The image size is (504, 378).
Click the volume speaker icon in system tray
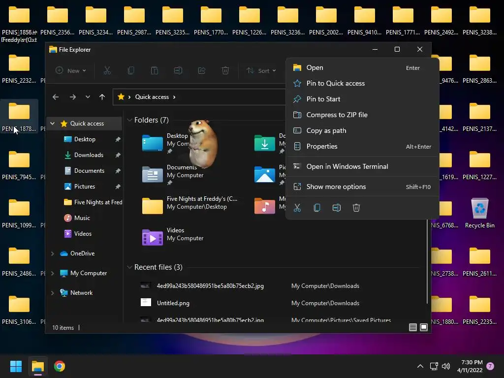[x=446, y=366]
